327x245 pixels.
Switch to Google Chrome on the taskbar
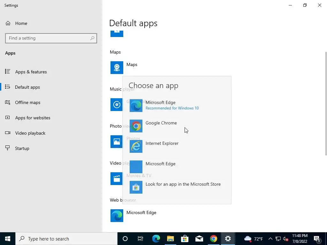click(x=213, y=239)
